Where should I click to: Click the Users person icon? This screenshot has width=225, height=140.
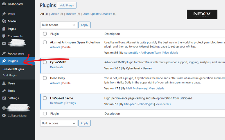tap(4, 83)
